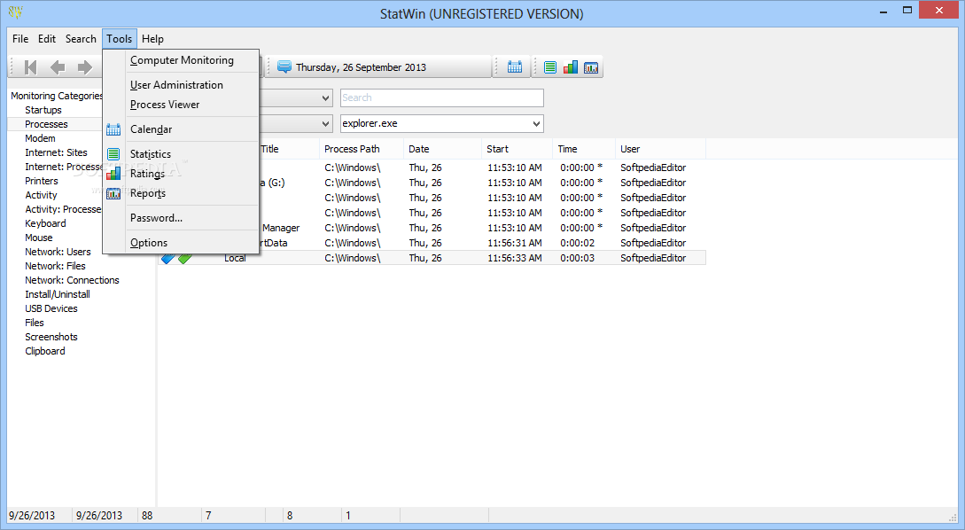Maximize the StatWin window
965x530 pixels.
907,11
